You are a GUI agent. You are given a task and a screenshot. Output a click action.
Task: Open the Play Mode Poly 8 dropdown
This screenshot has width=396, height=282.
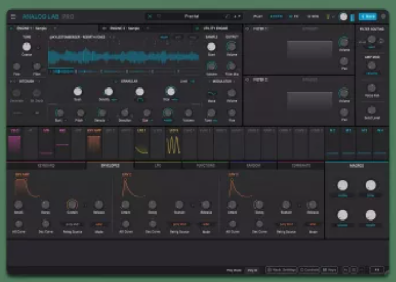point(252,270)
